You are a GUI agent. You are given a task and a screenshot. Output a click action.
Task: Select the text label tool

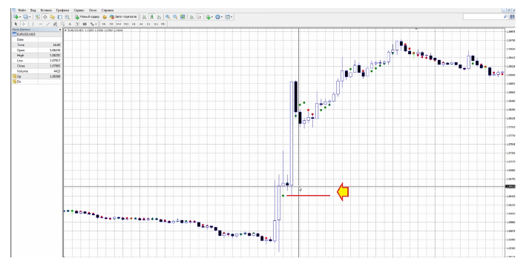pyautogui.click(x=77, y=24)
